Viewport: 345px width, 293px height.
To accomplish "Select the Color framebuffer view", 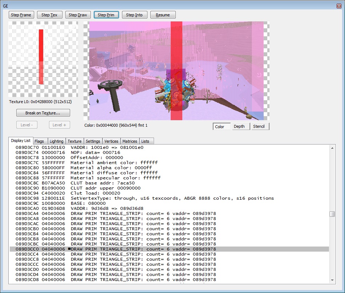I will tap(220, 126).
